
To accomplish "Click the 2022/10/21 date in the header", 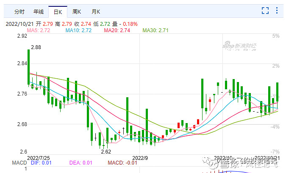I will click(x=19, y=24).
